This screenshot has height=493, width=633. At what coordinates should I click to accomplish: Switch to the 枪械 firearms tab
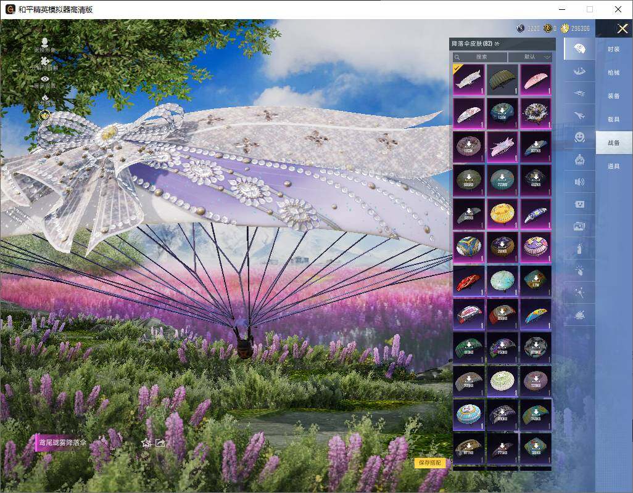click(x=614, y=73)
